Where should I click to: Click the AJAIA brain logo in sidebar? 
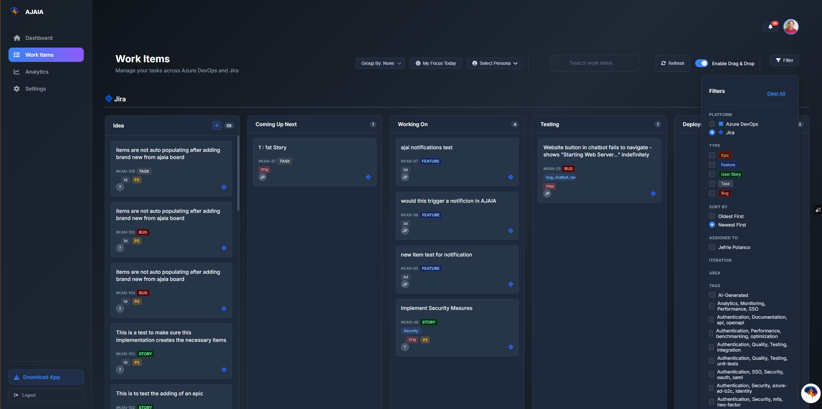(15, 11)
